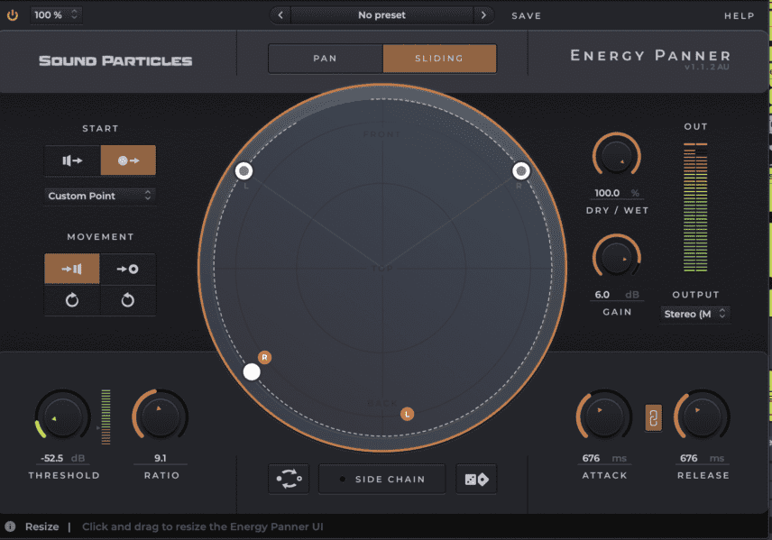
Task: Click the orange L source point
Action: [x=407, y=414]
